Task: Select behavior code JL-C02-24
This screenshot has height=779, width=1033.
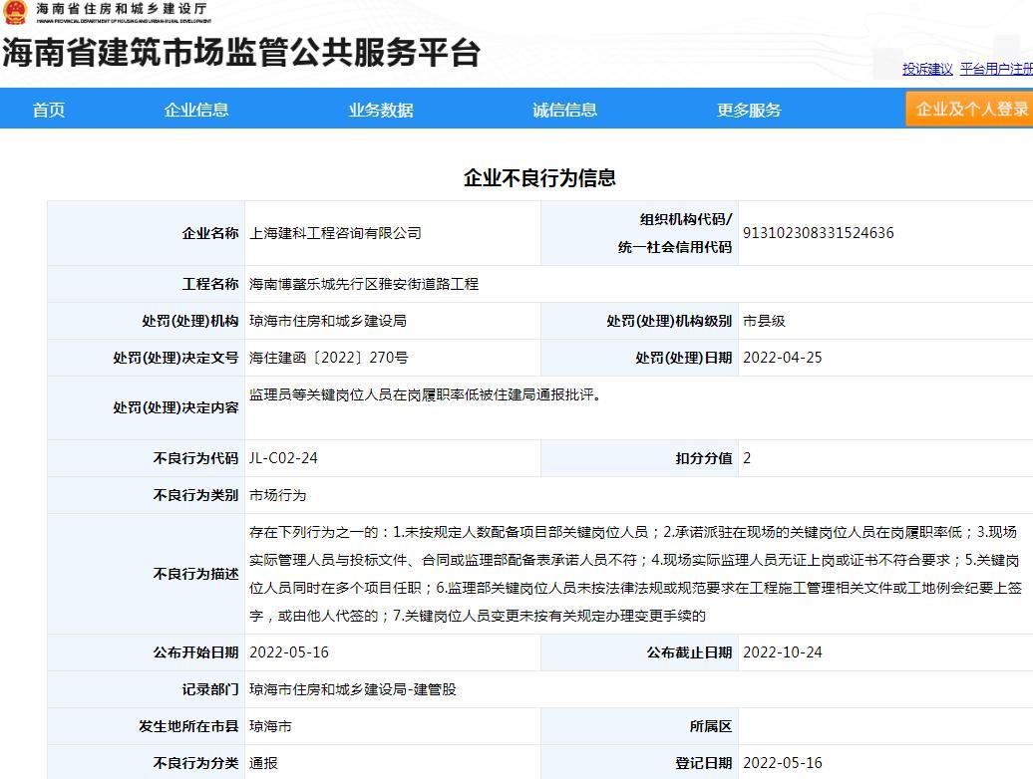Action: tap(283, 458)
